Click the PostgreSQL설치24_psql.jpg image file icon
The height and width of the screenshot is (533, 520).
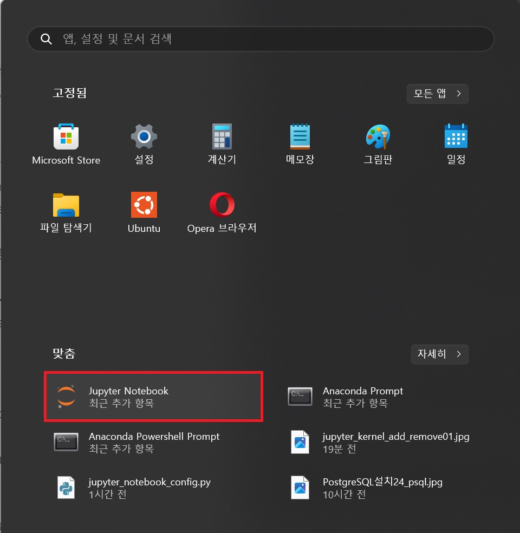pos(300,487)
